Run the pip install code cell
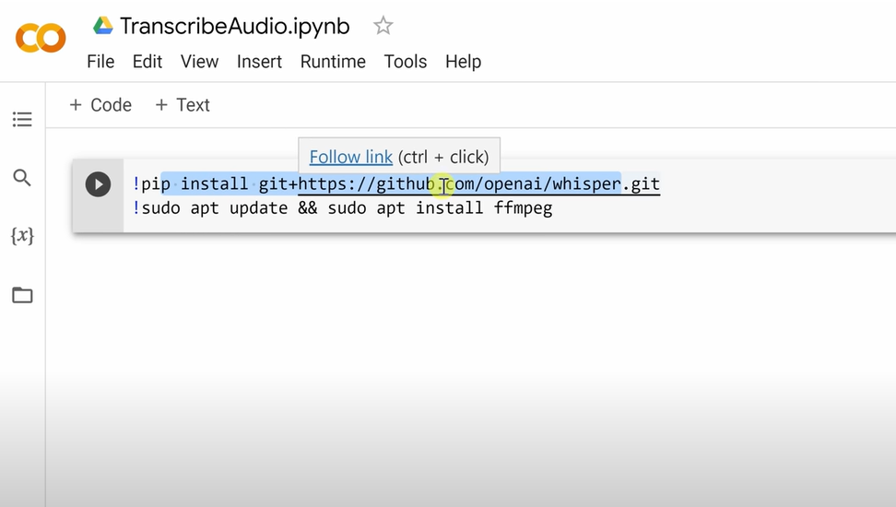This screenshot has height=507, width=896. pos(98,184)
